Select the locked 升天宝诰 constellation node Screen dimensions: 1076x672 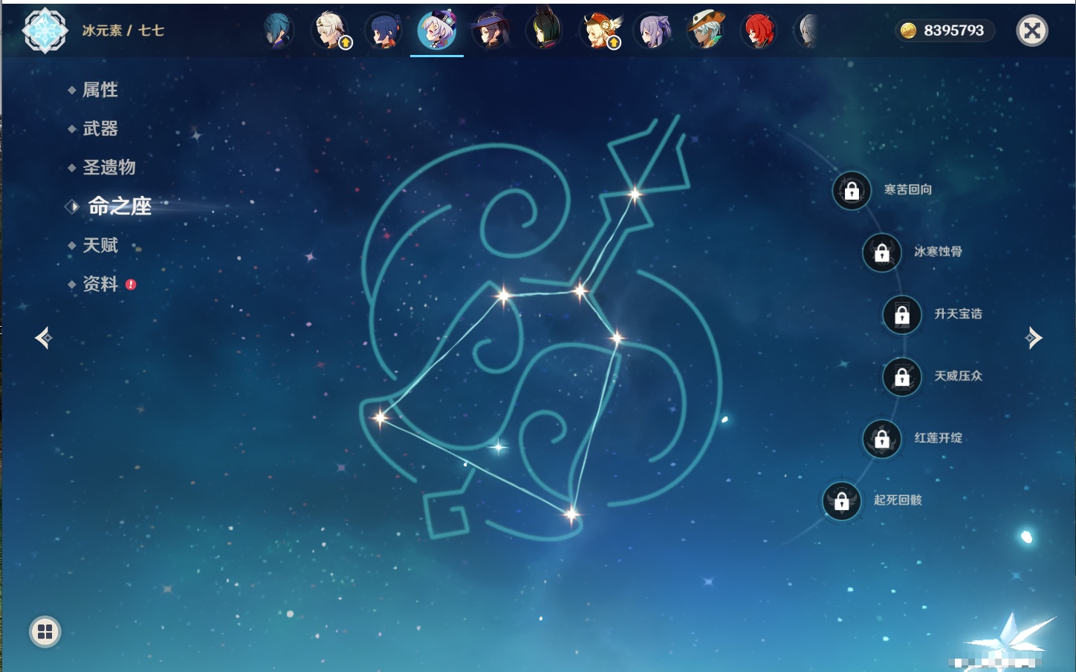coord(902,315)
